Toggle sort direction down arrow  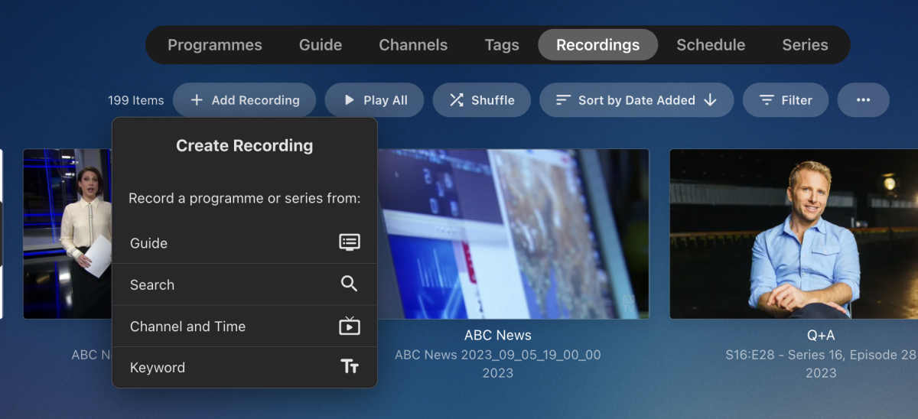pyautogui.click(x=710, y=100)
